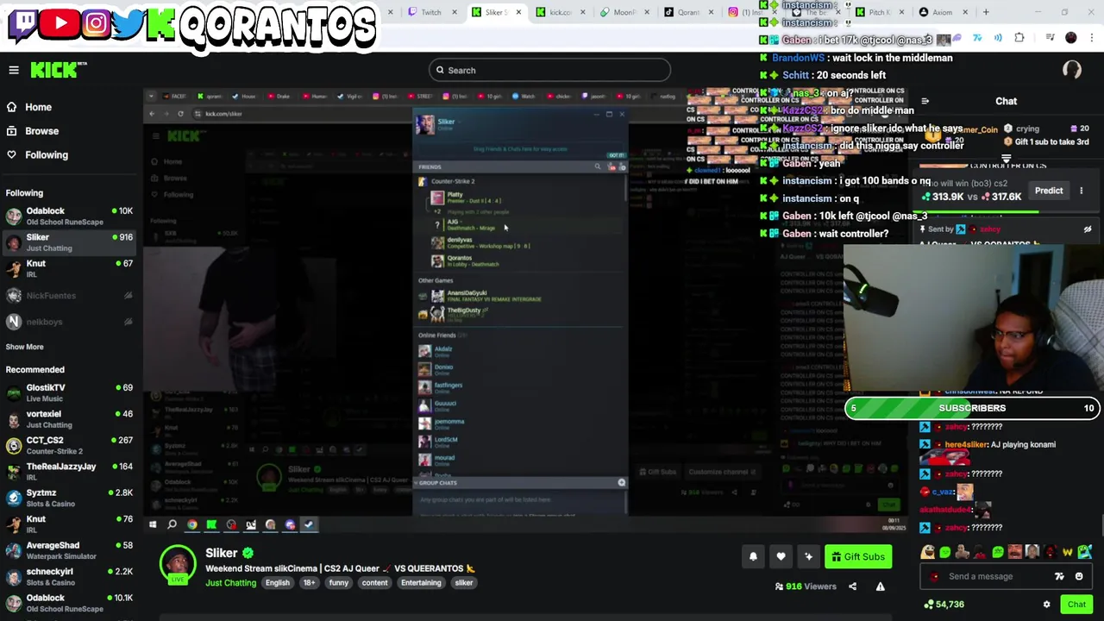Click Chrome icon in streamed taskbar
This screenshot has width=1104, height=621.
[191, 524]
